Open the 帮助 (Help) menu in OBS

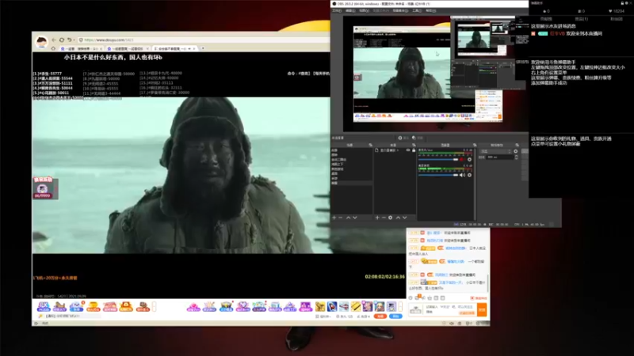[430, 11]
